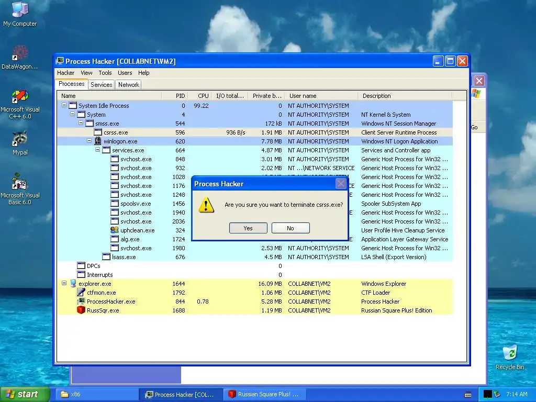Image resolution: width=536 pixels, height=402 pixels.
Task: Sort by the PID column header
Action: 174,96
